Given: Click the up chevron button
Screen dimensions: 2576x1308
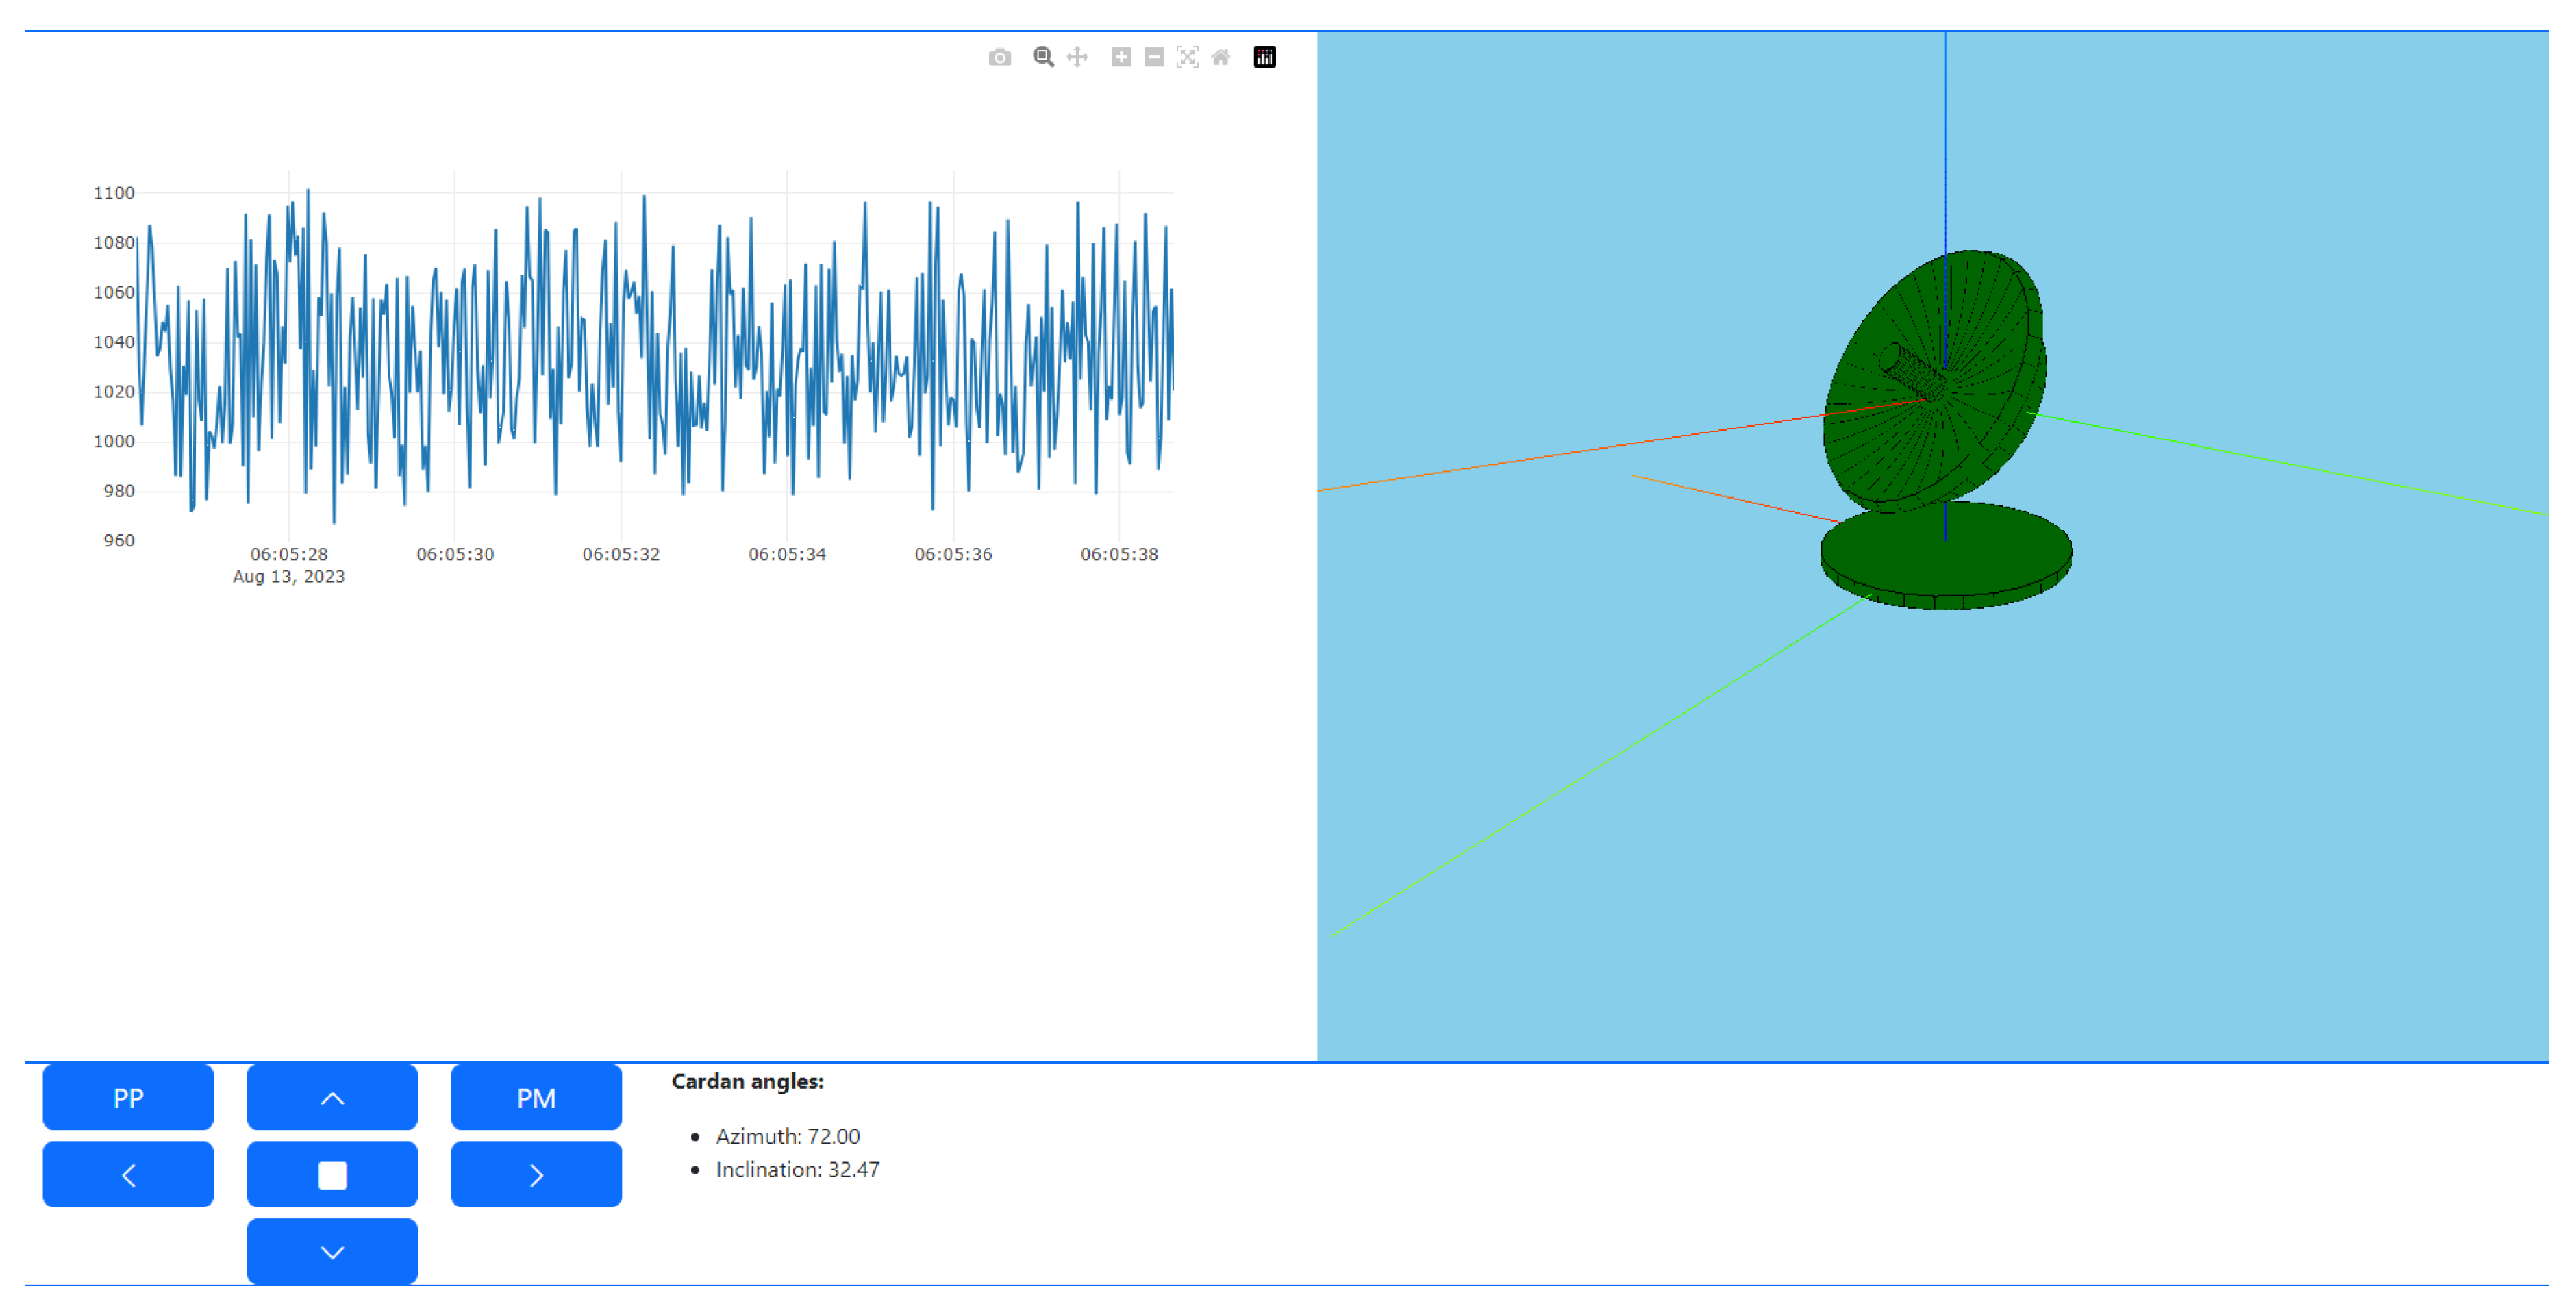Looking at the screenshot, I should click(x=332, y=1098).
